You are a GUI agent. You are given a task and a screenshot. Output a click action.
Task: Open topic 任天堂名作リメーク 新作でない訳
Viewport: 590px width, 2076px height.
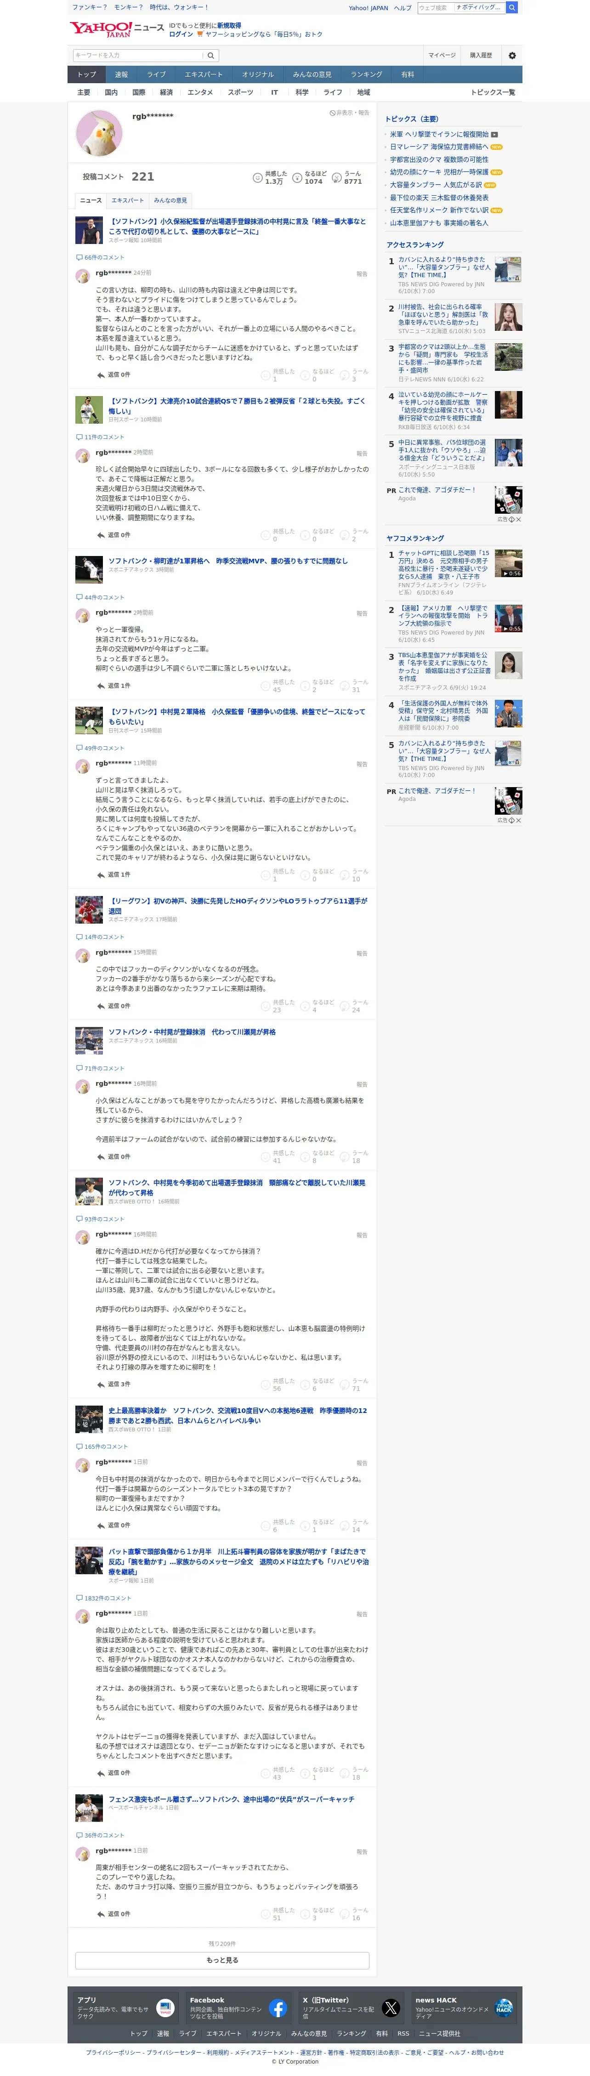click(x=439, y=210)
